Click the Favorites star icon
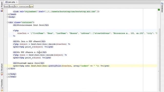Image resolution: width=164 pixels, height=92 pixels. tap(2, 90)
